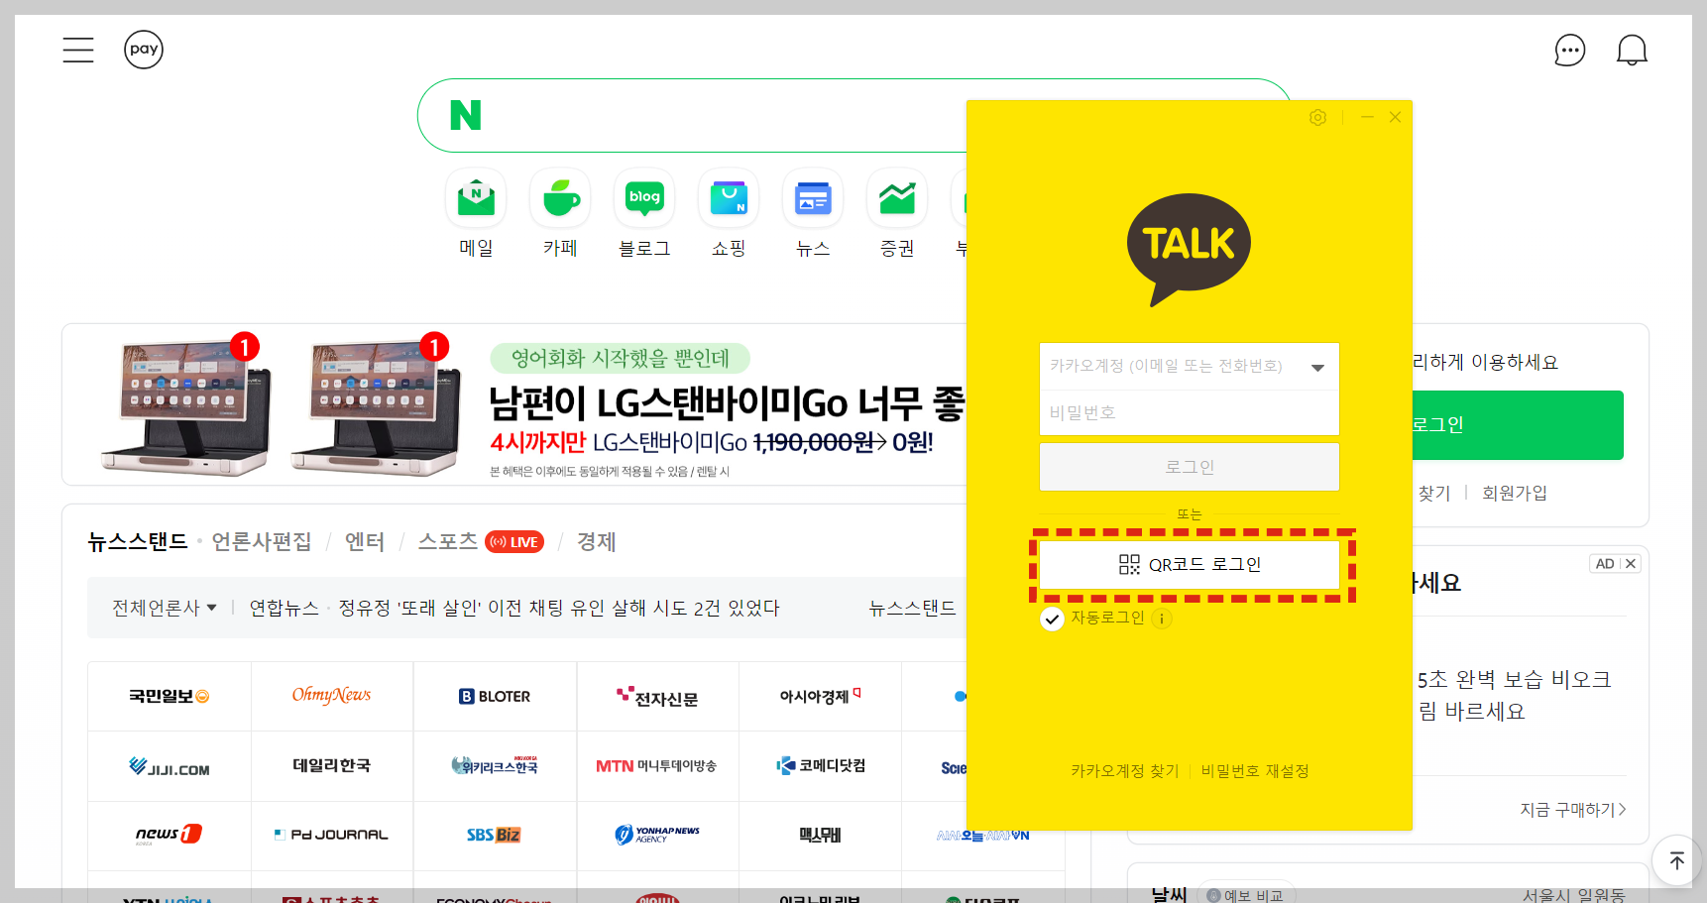1707x903 pixels.
Task: Click the second LG스탠바이미Go product image
Action: pyautogui.click(x=376, y=406)
